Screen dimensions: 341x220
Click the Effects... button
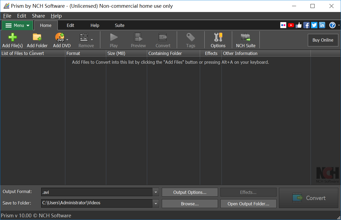point(248,192)
